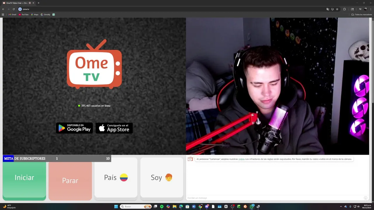
Task: Show hidden system tray icons
Action: (x=341, y=206)
